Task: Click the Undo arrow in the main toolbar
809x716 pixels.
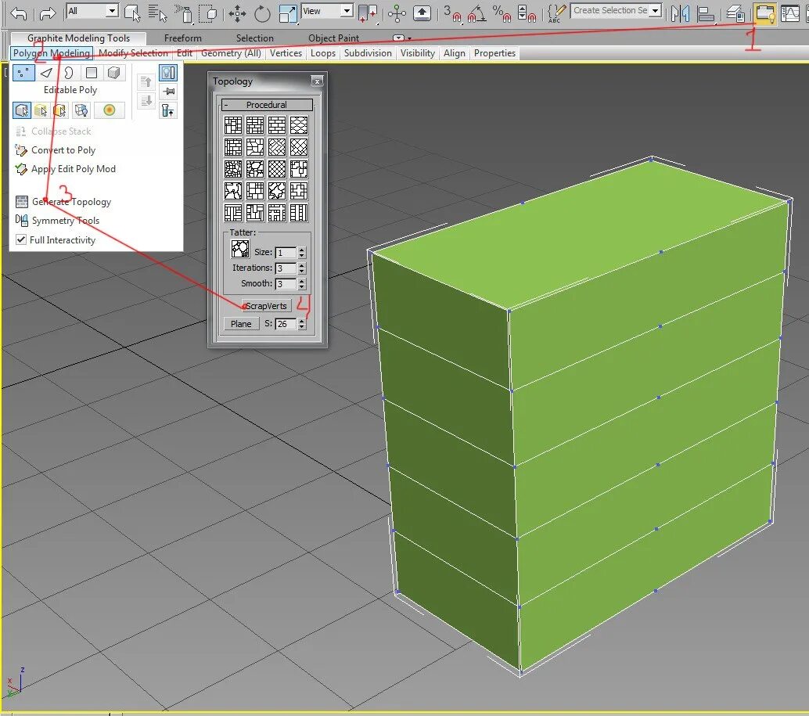Action: (19, 13)
